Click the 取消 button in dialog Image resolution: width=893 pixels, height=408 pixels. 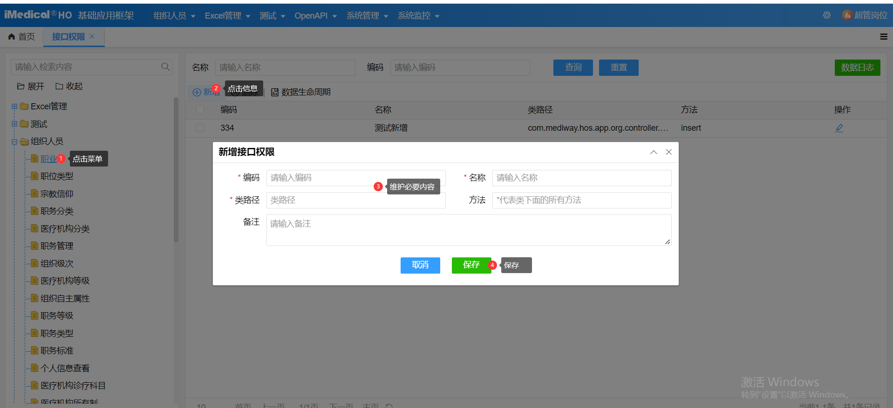coord(420,265)
